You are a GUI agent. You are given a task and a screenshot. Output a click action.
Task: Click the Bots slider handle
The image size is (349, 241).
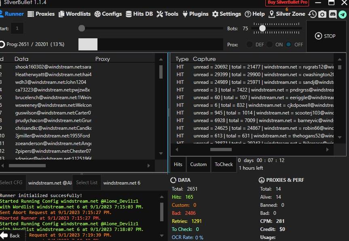click(x=262, y=29)
